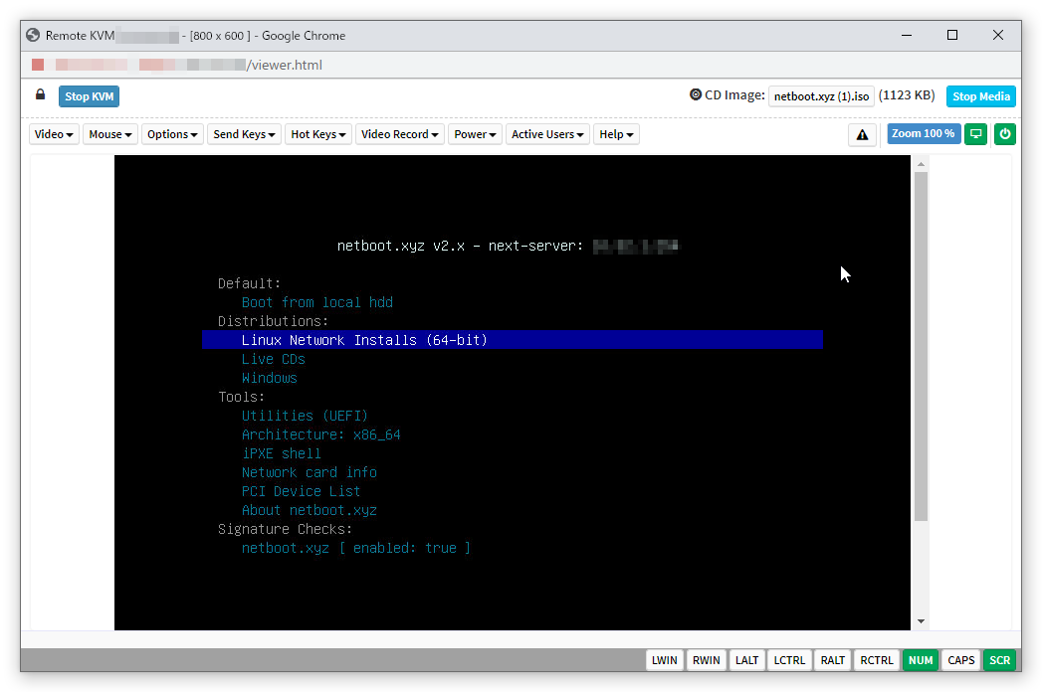Expand the Video Record dropdown
1042x692 pixels.
point(399,133)
